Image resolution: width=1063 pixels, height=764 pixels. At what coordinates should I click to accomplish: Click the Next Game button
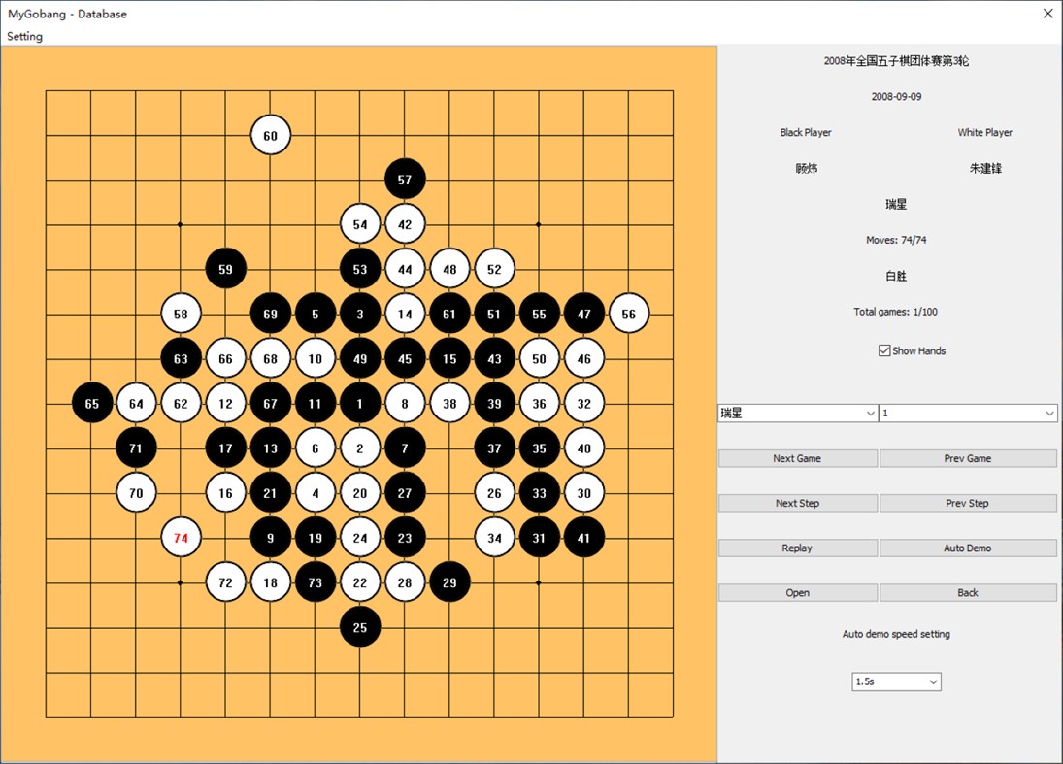(x=796, y=457)
